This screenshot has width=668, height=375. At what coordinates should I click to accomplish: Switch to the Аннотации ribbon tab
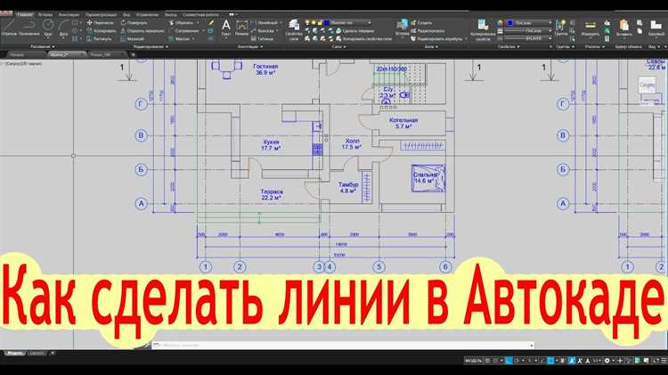69,14
